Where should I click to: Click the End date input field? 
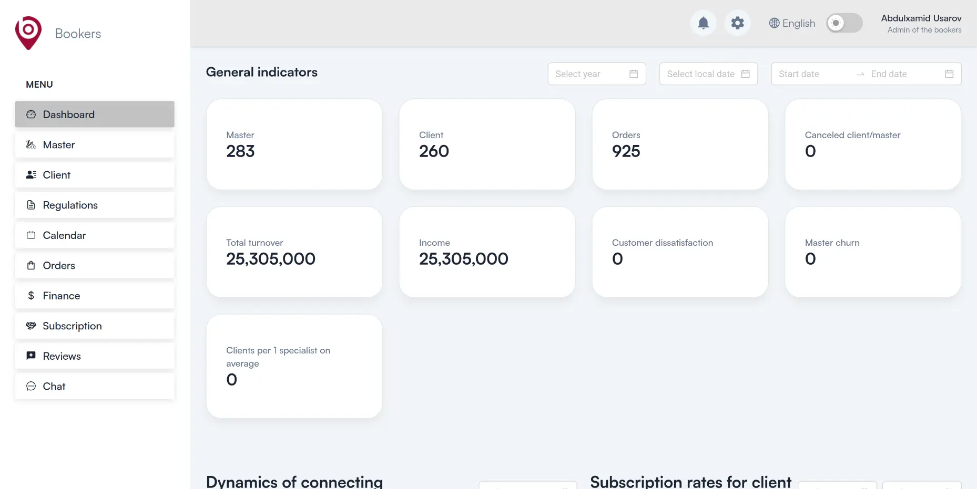click(x=902, y=74)
